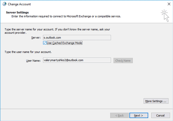This screenshot has height=121, width=173.
Task: Click the User Name: field label
Action: point(33,60)
